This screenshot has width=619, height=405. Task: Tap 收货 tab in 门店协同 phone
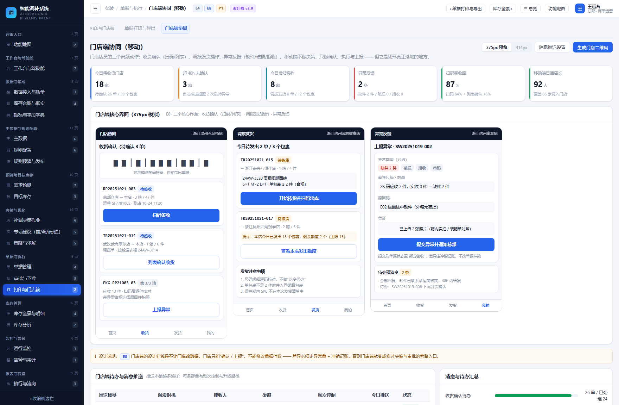click(145, 333)
